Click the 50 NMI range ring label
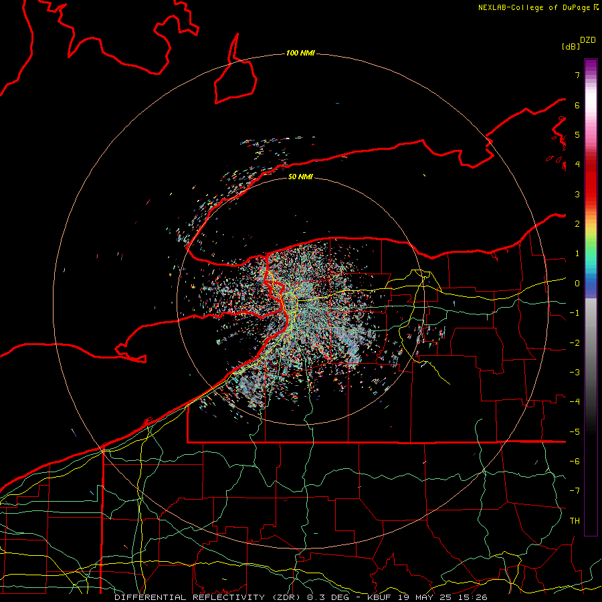The image size is (602, 602). tap(300, 177)
